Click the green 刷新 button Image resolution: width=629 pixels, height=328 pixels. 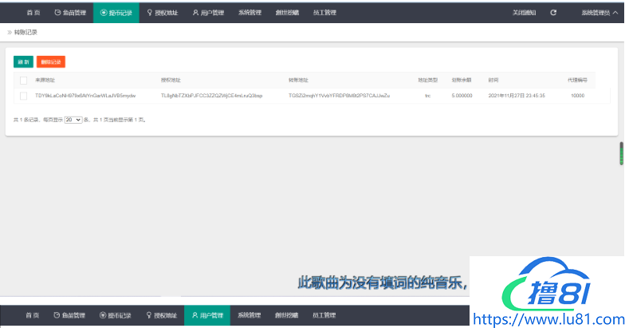click(23, 61)
